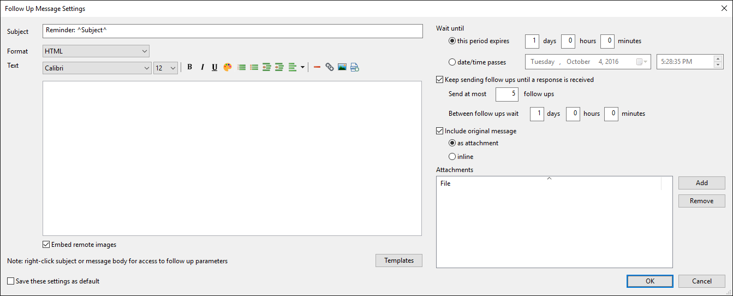
Task: Sort attachments by File column header
Action: pyautogui.click(x=549, y=183)
